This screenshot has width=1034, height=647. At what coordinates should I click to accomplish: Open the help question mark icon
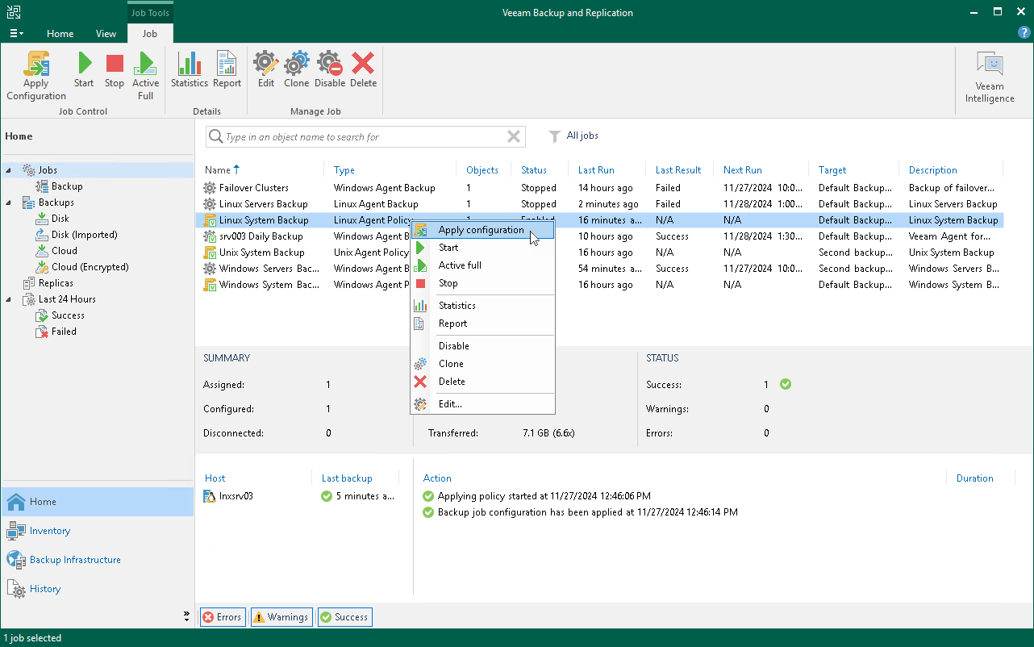[1024, 32]
